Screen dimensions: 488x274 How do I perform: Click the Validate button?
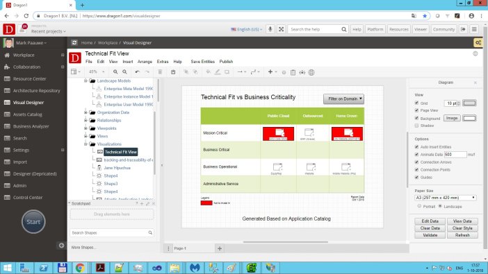[x=430, y=235]
